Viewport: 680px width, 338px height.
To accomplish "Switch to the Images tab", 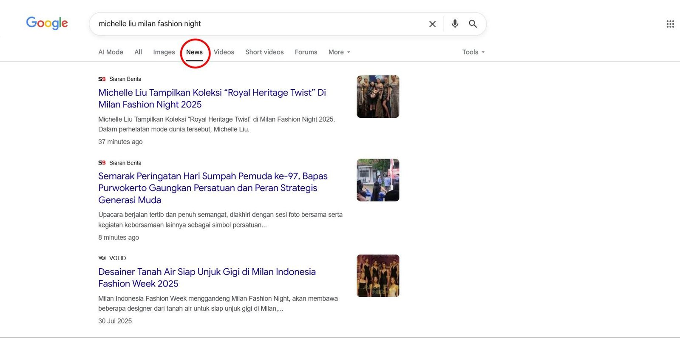I will (x=164, y=52).
